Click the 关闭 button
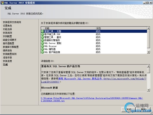The width and height of the screenshot is (153, 115). tap(128, 110)
